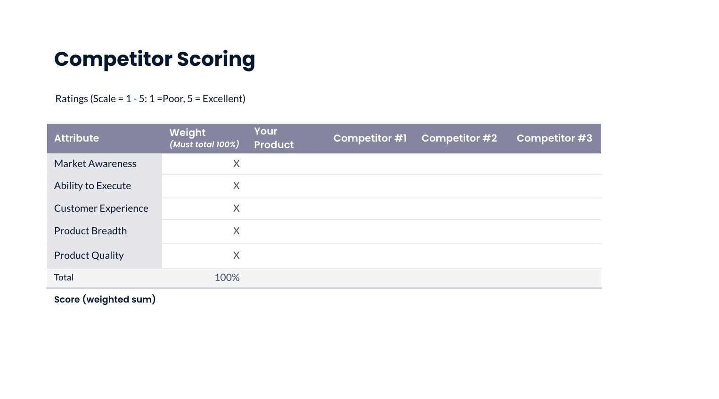Select the 100% total weight value

[227, 278]
